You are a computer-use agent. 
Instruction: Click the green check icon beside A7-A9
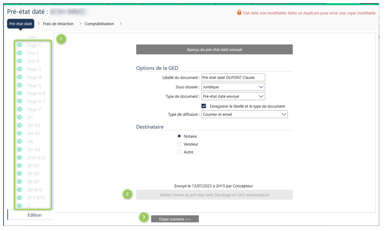click(x=19, y=149)
